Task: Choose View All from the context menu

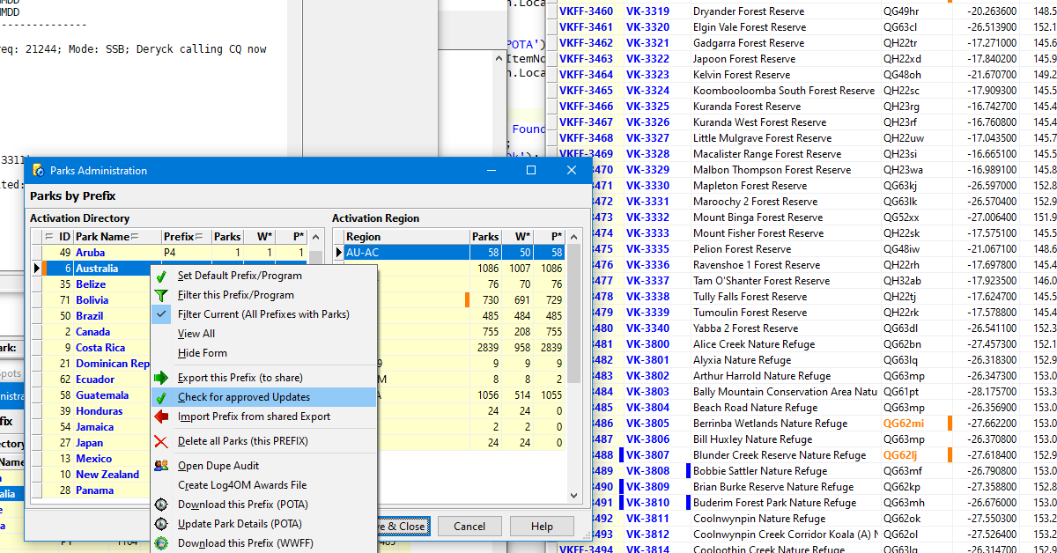Action: coord(263,334)
